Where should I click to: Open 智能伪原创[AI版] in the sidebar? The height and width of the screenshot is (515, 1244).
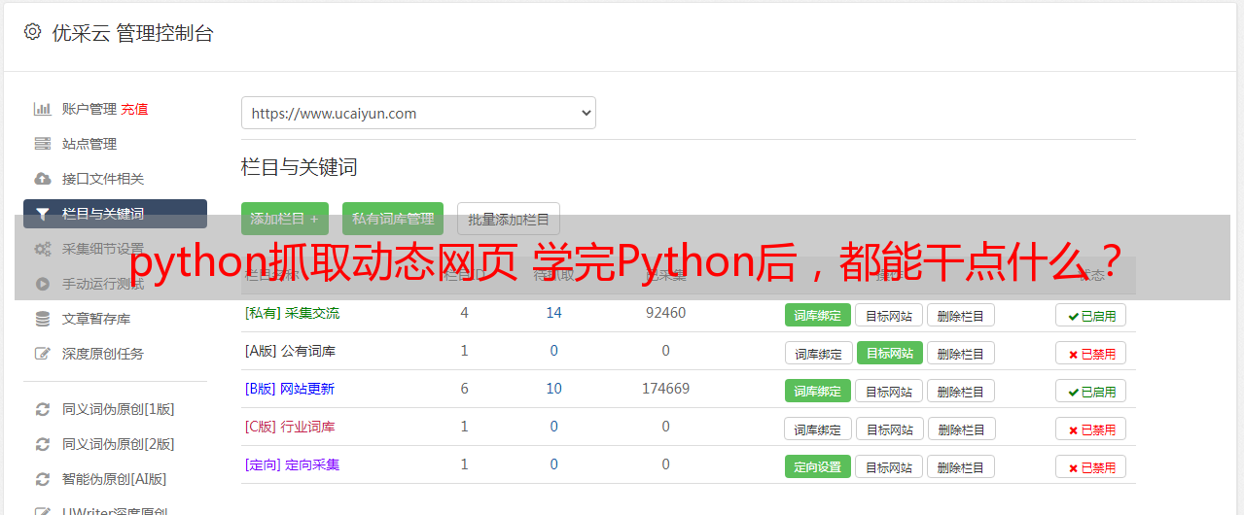[x=115, y=479]
